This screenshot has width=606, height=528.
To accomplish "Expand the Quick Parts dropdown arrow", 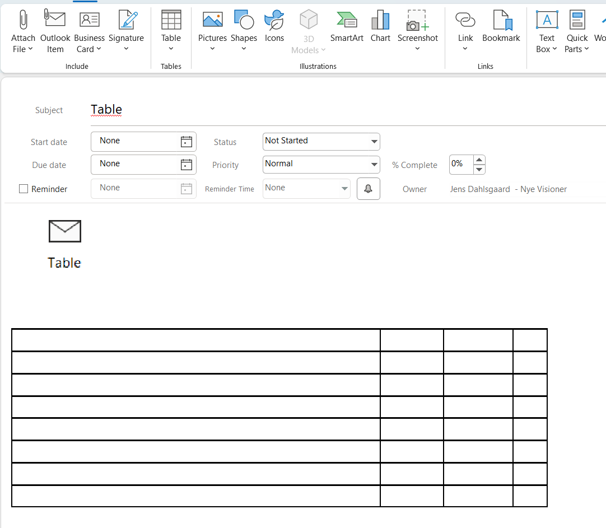I will point(586,49).
